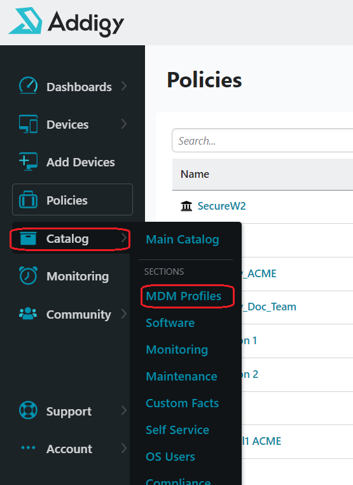Click in the Search policies field
The width and height of the screenshot is (353, 485).
point(262,140)
